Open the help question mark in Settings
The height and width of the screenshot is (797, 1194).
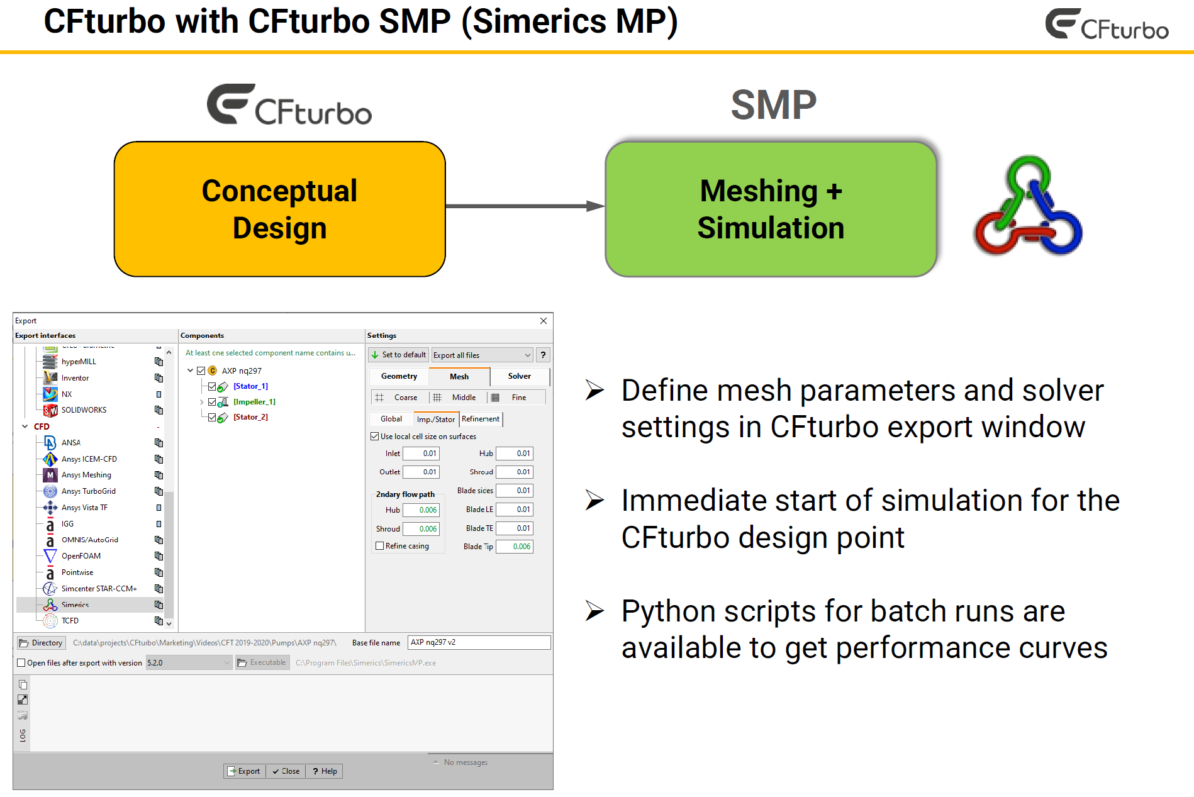click(543, 355)
